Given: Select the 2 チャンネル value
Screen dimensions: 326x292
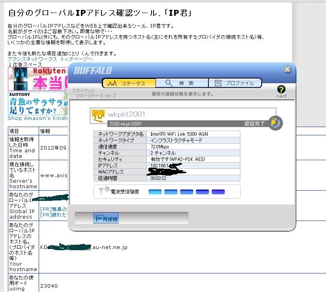Looking at the screenshot, I should [163, 153].
